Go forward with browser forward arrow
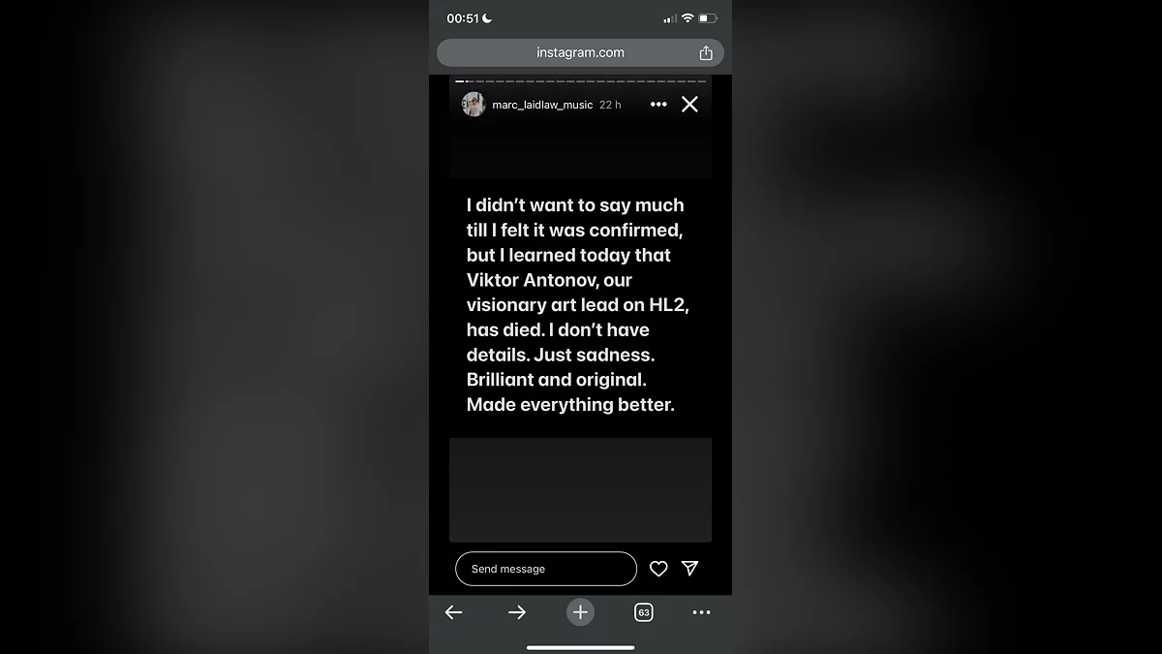1162x654 pixels. (517, 612)
